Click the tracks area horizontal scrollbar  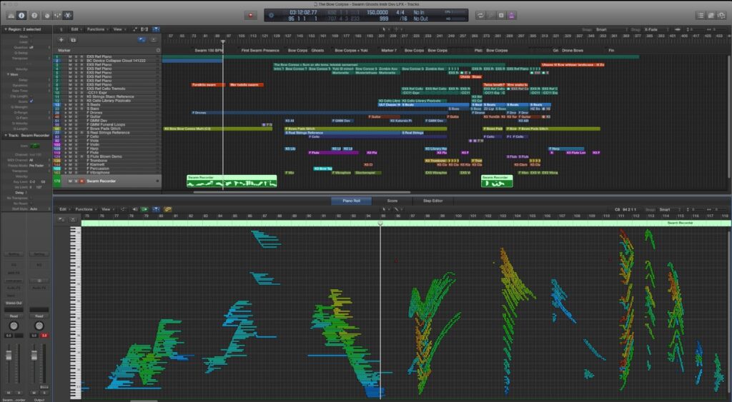coord(302,191)
